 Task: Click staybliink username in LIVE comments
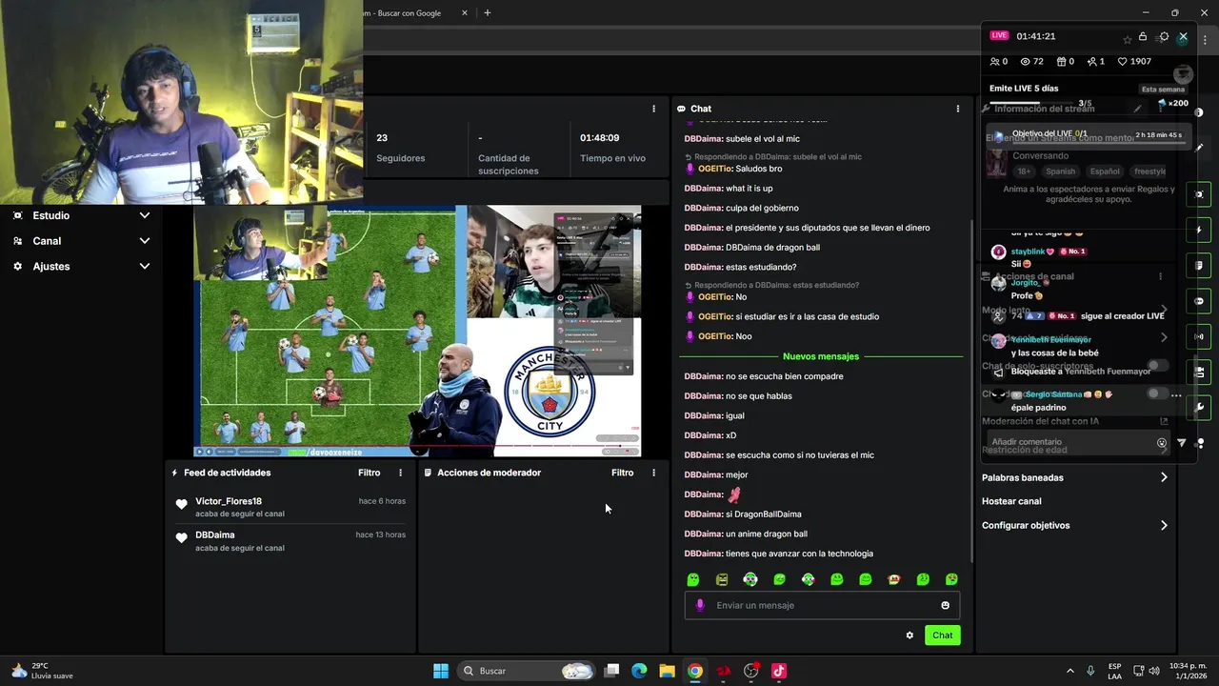click(x=1028, y=252)
